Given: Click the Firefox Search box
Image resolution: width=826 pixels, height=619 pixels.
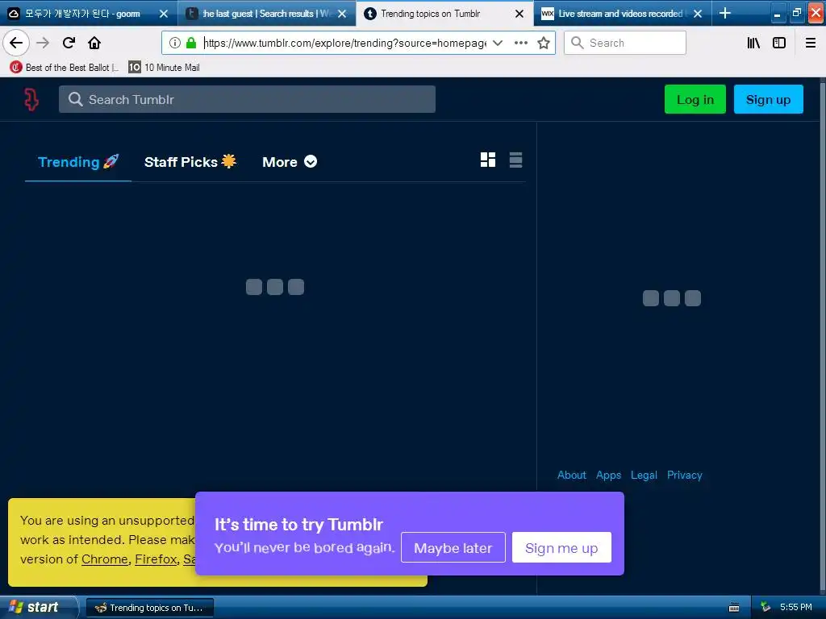Looking at the screenshot, I should tap(625, 43).
